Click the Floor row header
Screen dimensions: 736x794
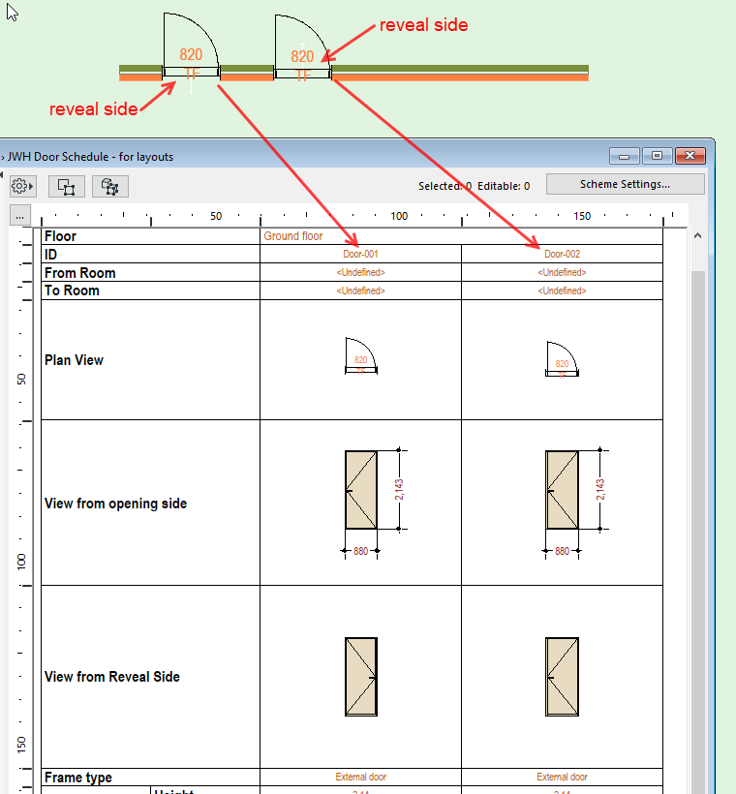point(150,236)
